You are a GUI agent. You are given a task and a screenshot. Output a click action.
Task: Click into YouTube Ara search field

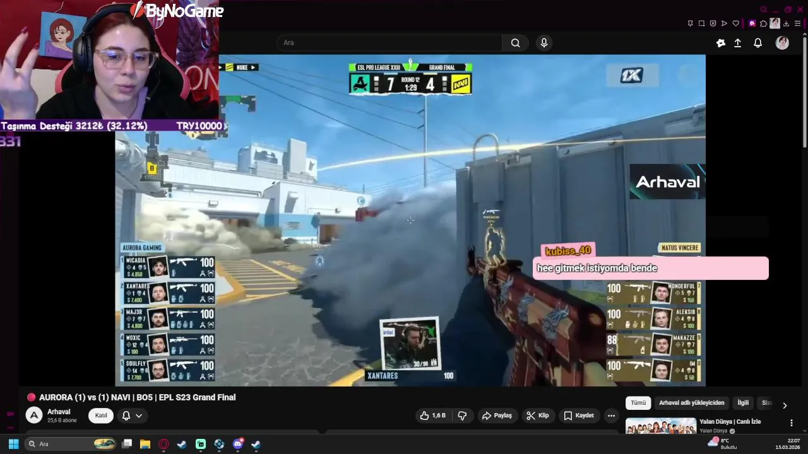coord(389,43)
